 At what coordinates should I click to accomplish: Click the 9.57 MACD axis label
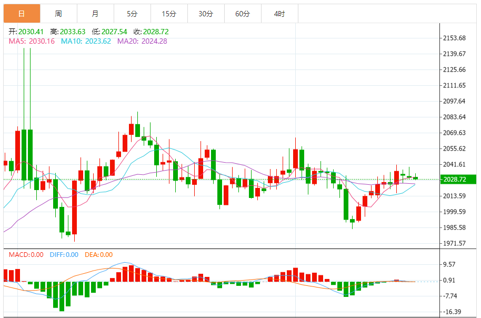449,264
